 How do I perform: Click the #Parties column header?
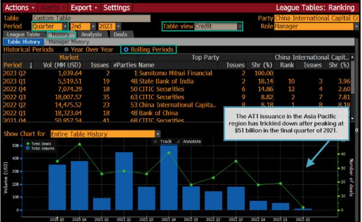tap(125, 65)
